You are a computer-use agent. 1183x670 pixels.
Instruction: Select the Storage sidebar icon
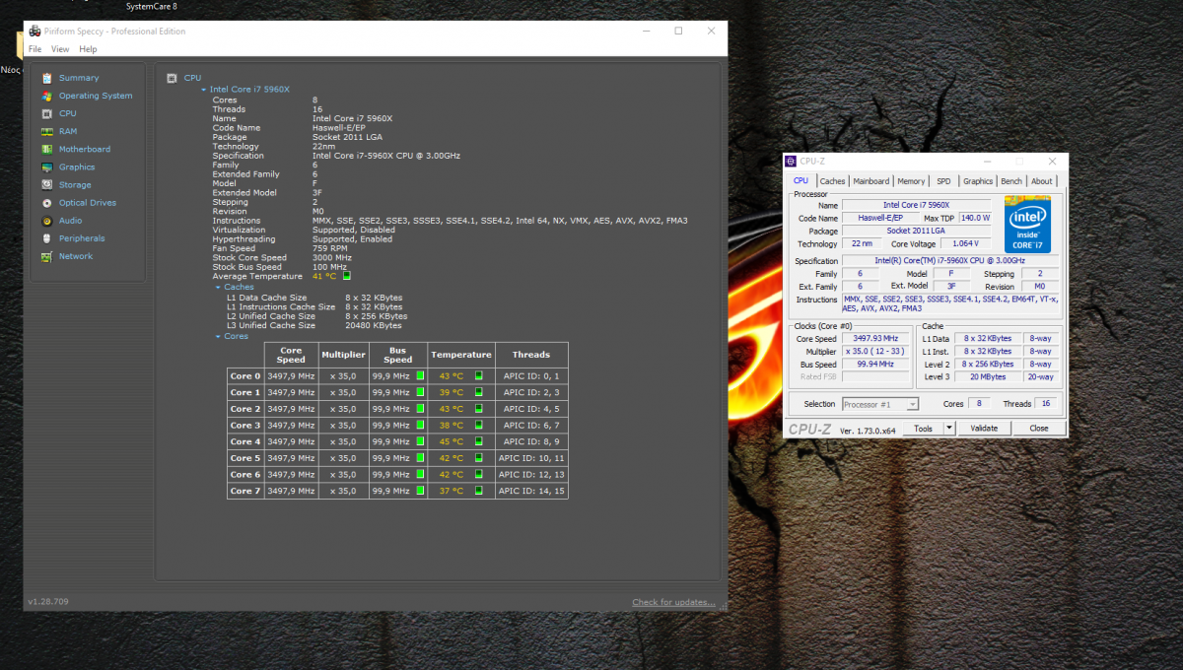(46, 184)
